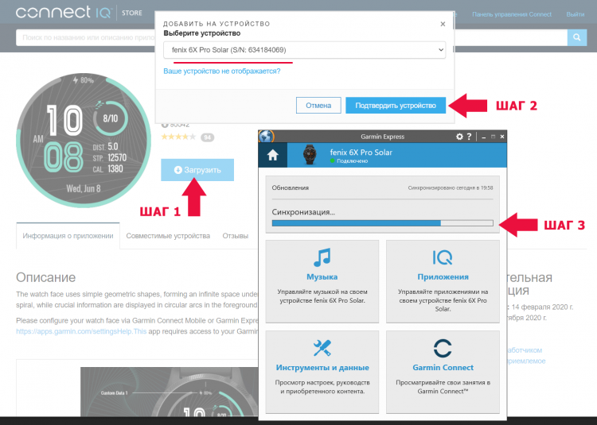
Task: Minimize the Garmin Express window
Action: click(483, 137)
